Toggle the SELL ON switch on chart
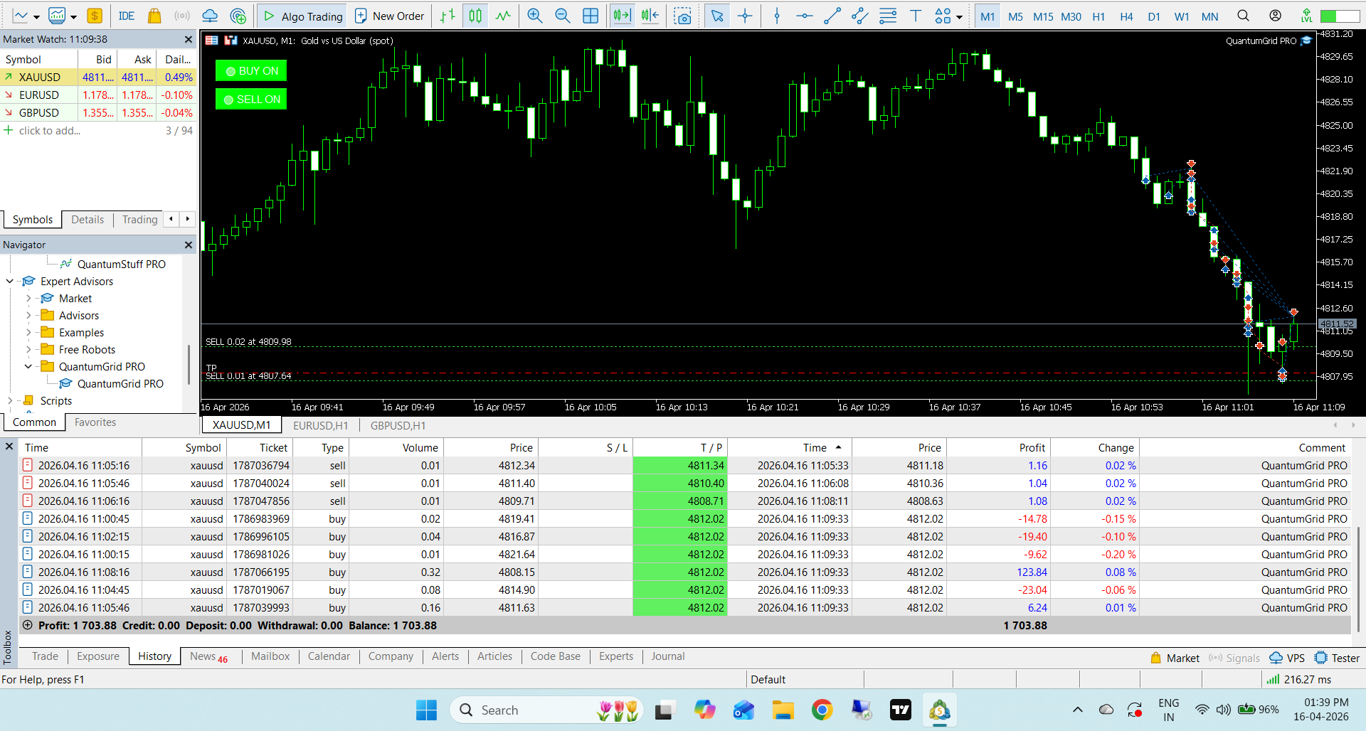Viewport: 1366px width, 731px height. tap(251, 100)
